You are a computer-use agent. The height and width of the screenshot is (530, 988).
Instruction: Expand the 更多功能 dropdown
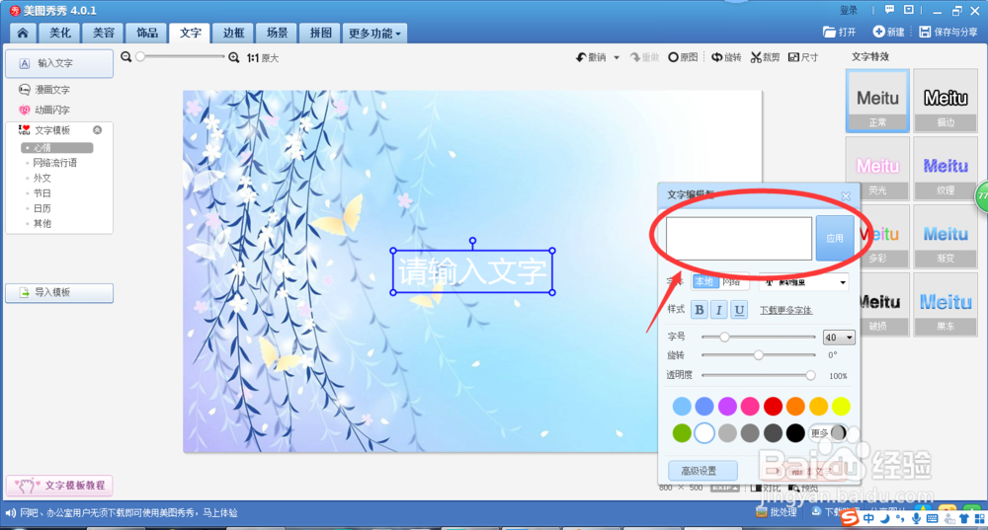click(x=374, y=34)
